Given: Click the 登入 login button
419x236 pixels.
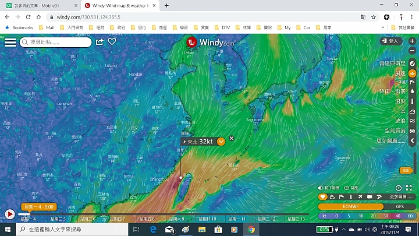Looking at the screenshot, I should (391, 41).
